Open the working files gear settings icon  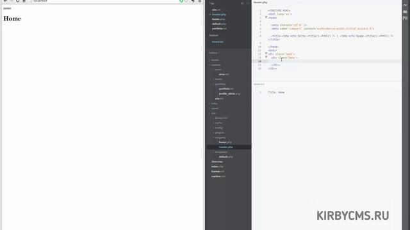click(x=242, y=3)
